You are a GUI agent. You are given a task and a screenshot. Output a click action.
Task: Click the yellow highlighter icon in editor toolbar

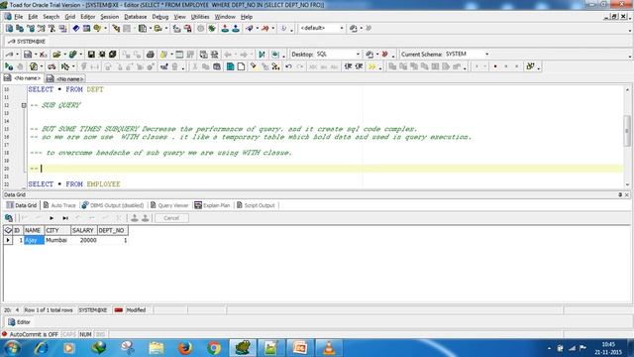click(x=254, y=66)
